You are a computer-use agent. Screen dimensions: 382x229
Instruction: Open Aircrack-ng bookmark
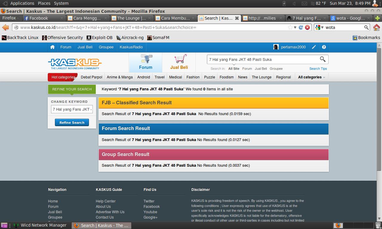(x=130, y=38)
